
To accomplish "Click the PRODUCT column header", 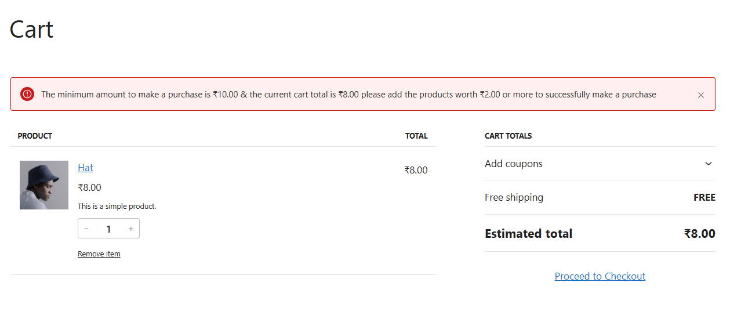I will (x=35, y=136).
